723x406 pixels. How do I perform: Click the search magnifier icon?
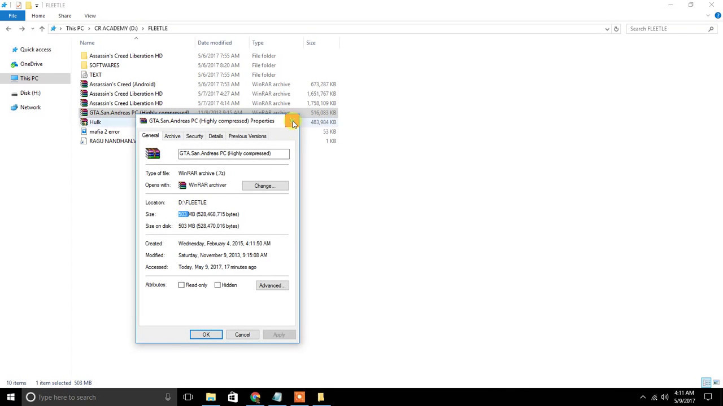pos(711,29)
